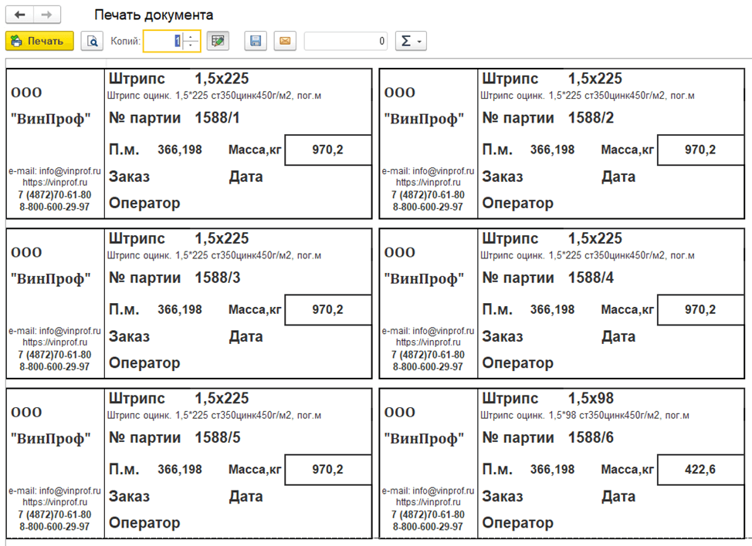
Task: Expand the sigma Σ dropdown
Action: tap(410, 41)
